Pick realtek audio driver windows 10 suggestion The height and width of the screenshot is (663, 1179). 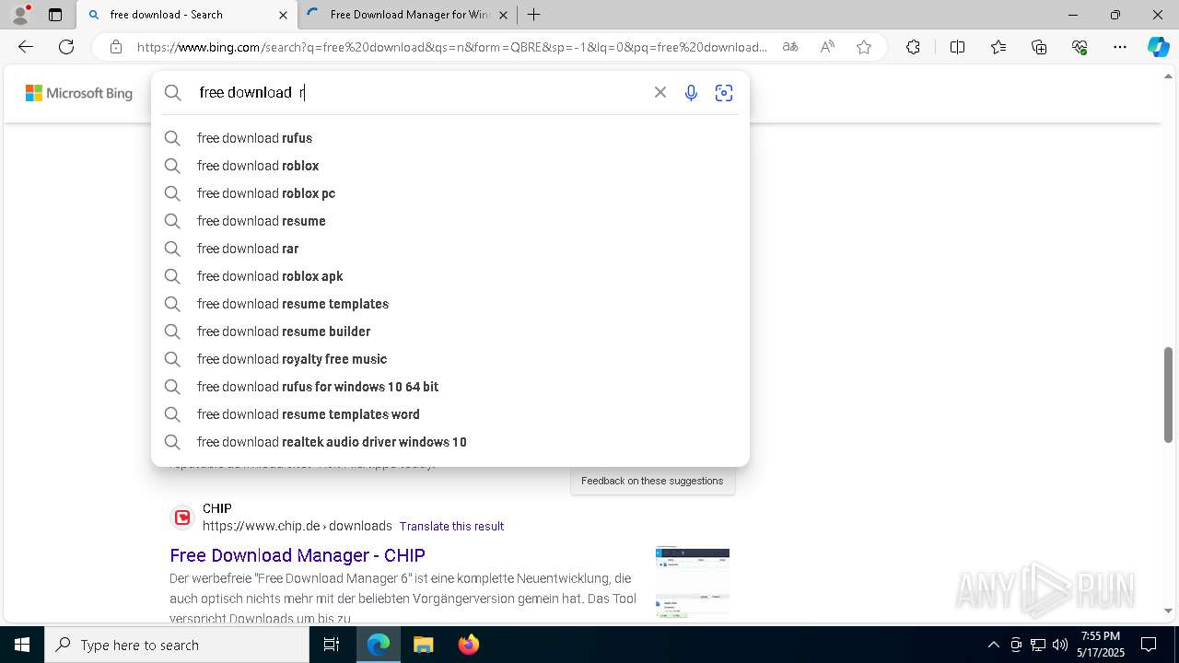(450, 442)
